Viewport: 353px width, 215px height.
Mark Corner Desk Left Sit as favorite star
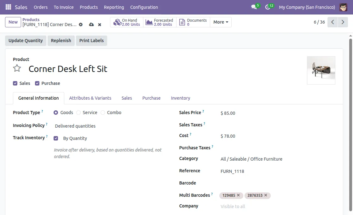coord(17,68)
